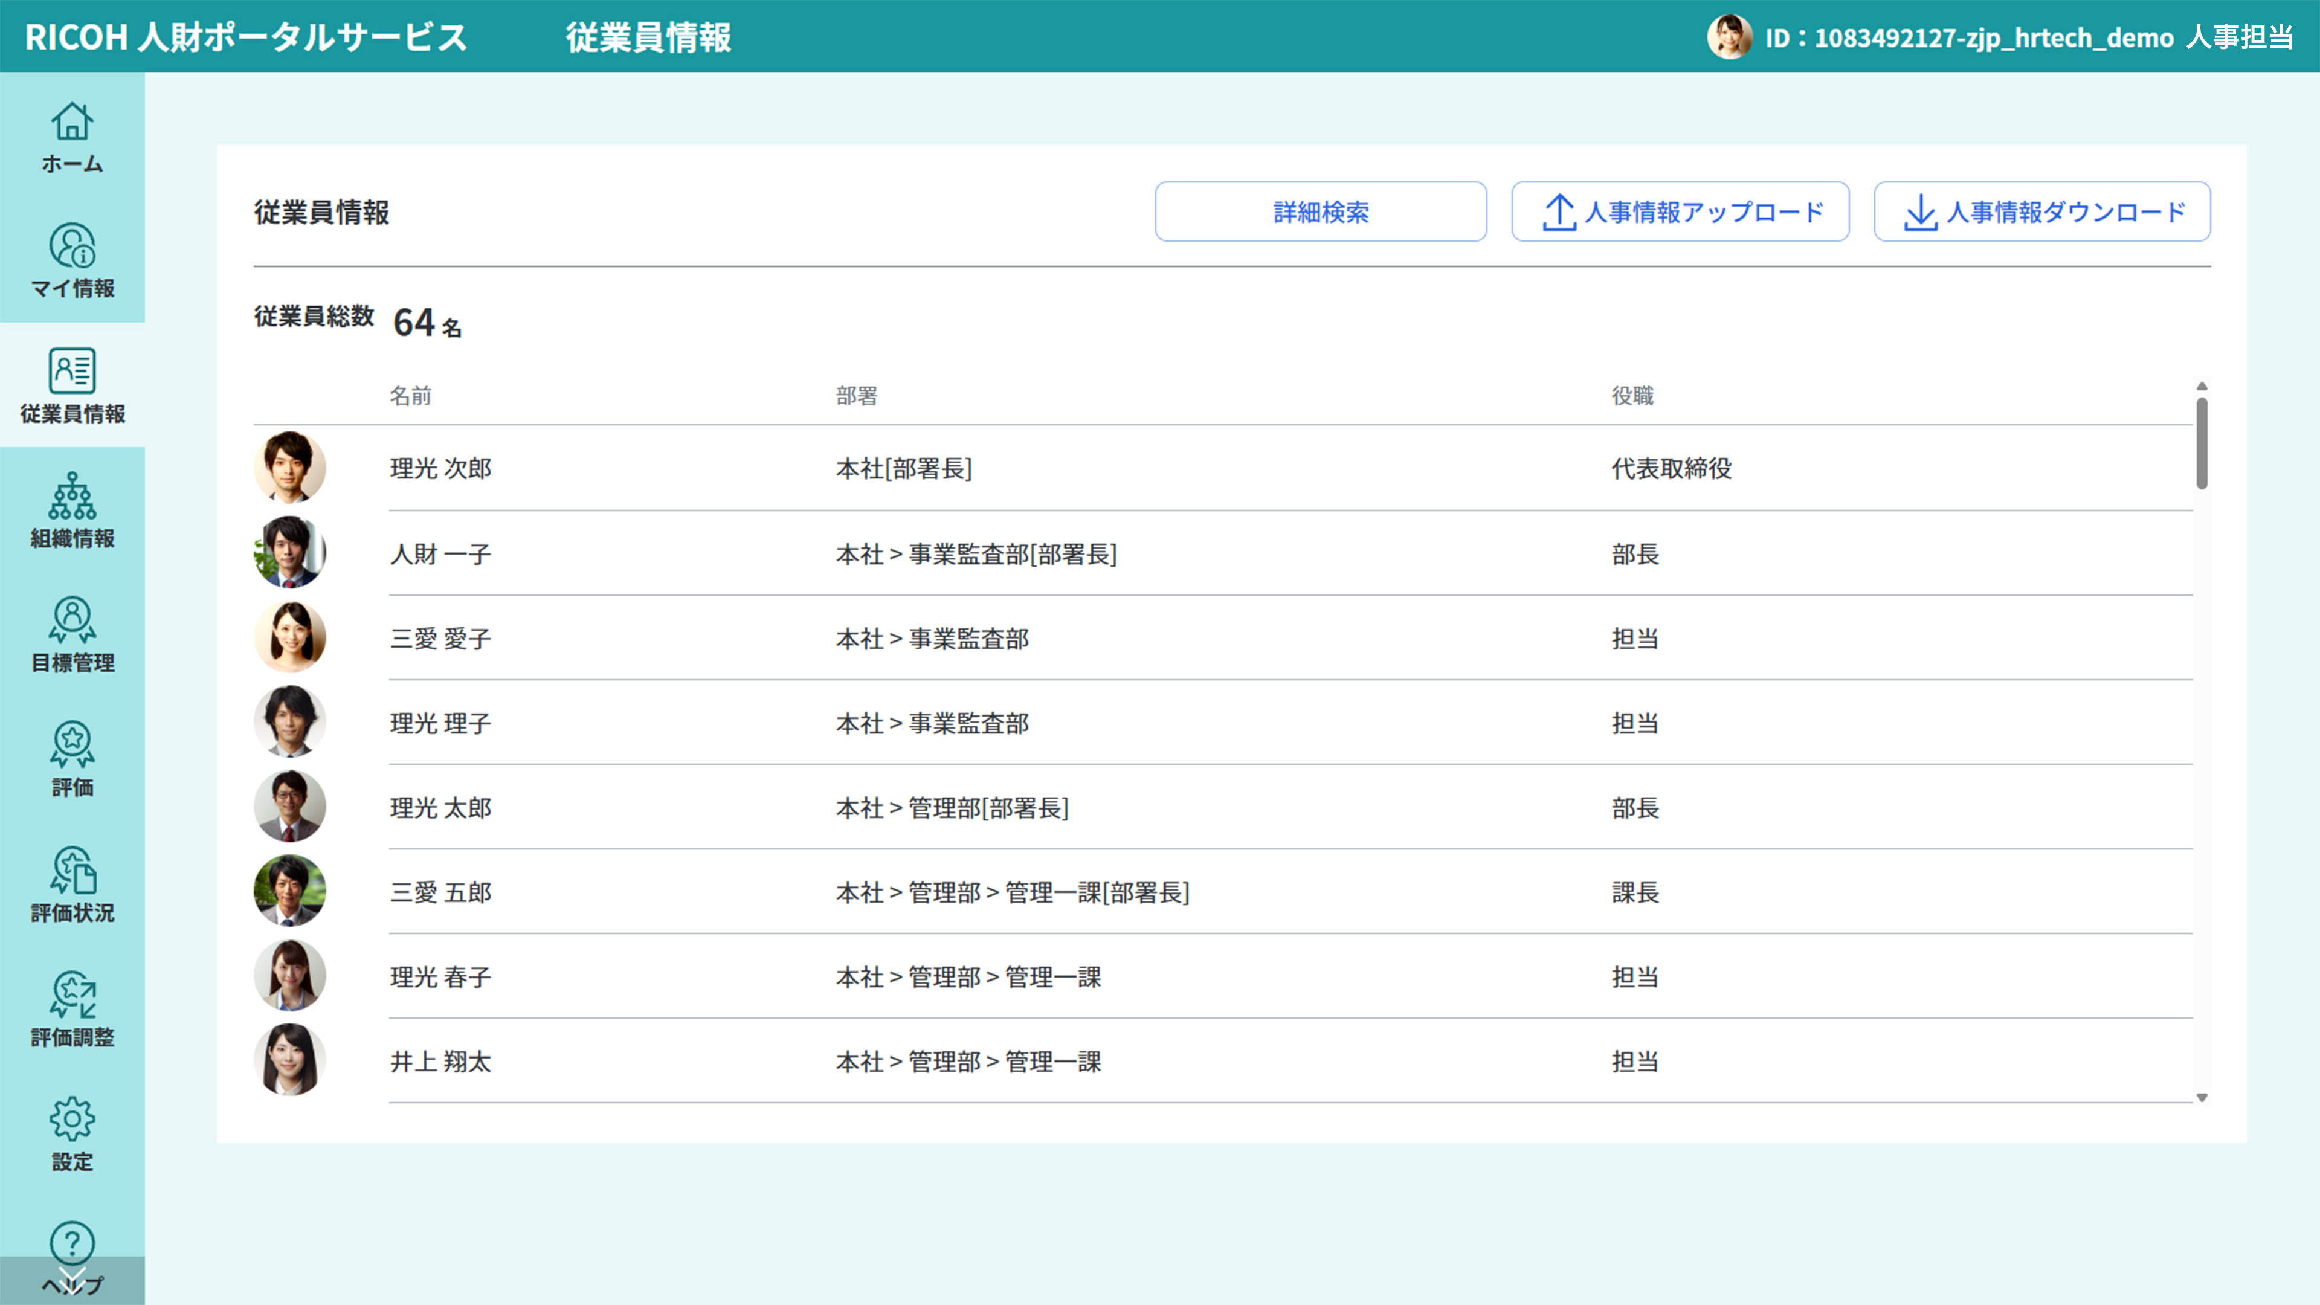Click 人事情報ダウンロード download button
Image resolution: width=2320 pixels, height=1305 pixels.
[x=2041, y=211]
